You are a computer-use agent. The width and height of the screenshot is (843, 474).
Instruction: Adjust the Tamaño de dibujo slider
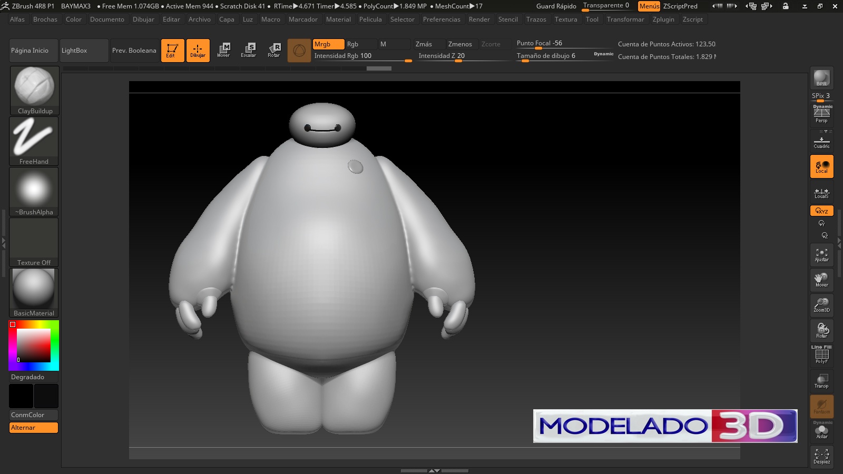coord(553,56)
